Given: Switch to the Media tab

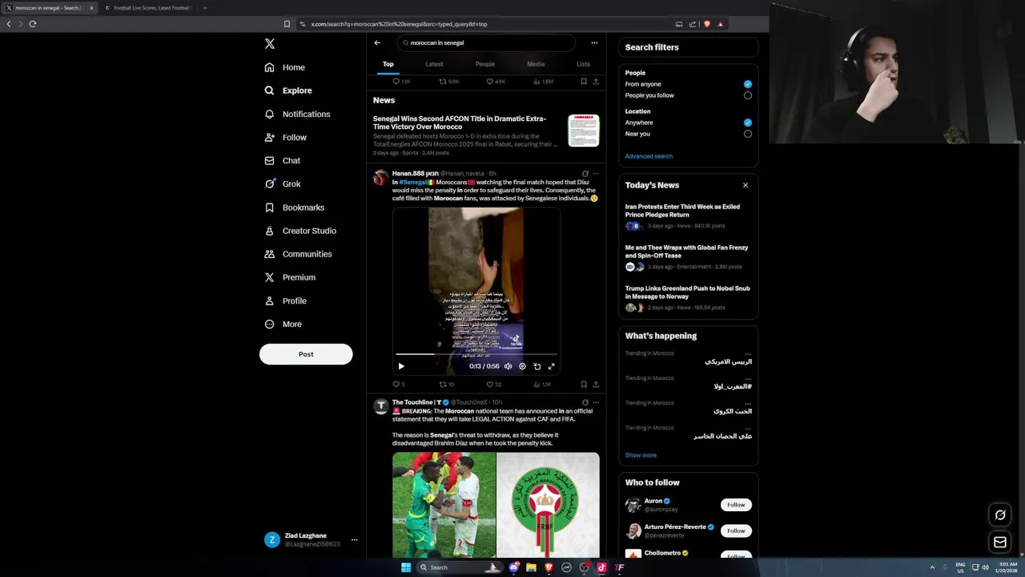Looking at the screenshot, I should coord(536,64).
